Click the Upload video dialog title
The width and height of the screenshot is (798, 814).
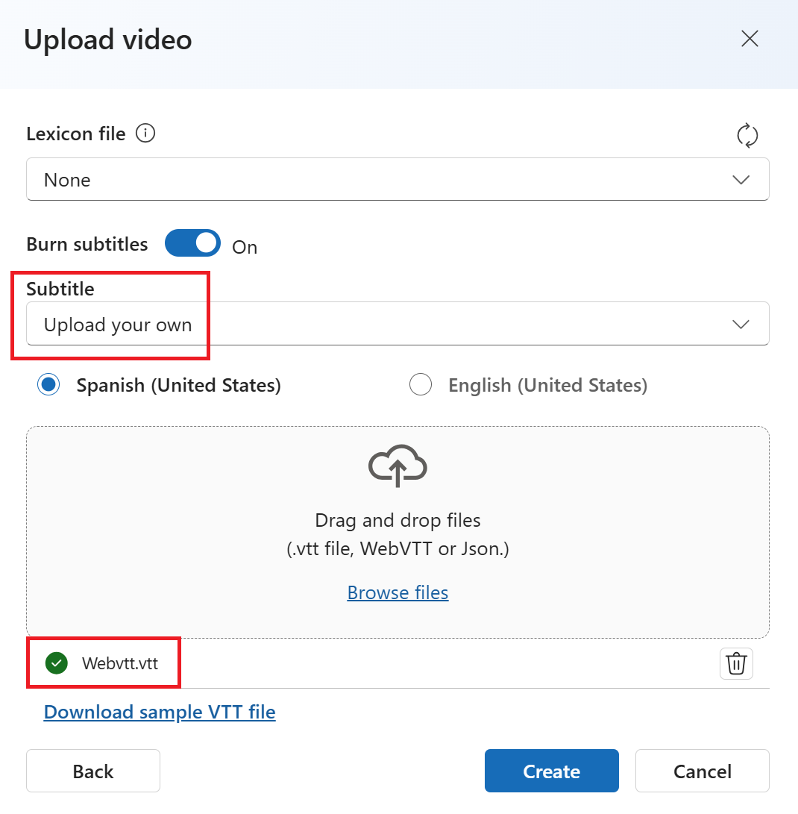click(x=107, y=40)
